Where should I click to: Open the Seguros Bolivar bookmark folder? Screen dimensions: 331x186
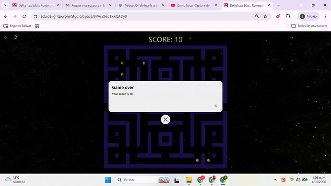coord(17,26)
